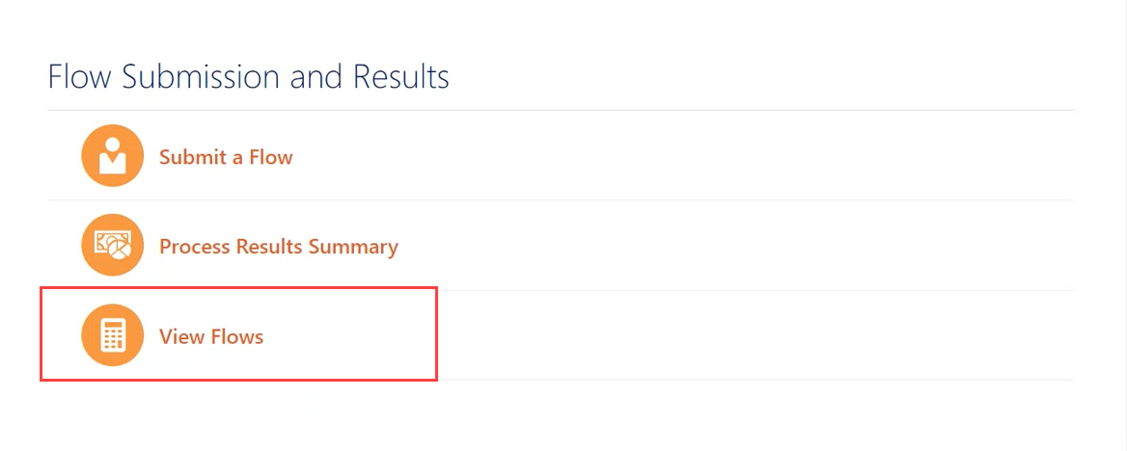
Task: Choose the word Submit in the first row
Action: point(193,156)
